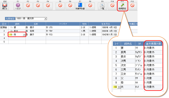Screen dimensions: 169x98
Task: Click the disabled F5 toolbar icon
Action: [x=60, y=6]
